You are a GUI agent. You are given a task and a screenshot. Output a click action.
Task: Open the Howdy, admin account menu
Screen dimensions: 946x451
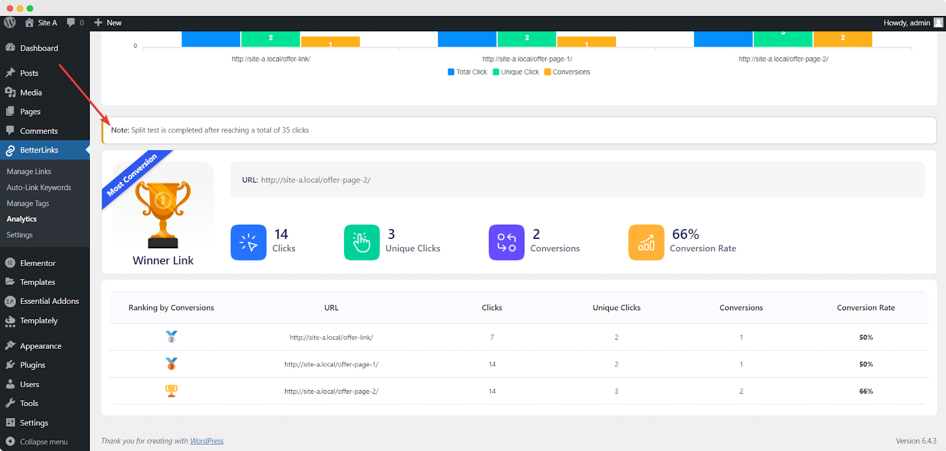pyautogui.click(x=912, y=22)
